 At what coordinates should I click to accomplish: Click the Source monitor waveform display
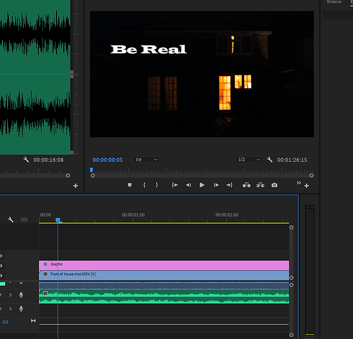[x=35, y=77]
